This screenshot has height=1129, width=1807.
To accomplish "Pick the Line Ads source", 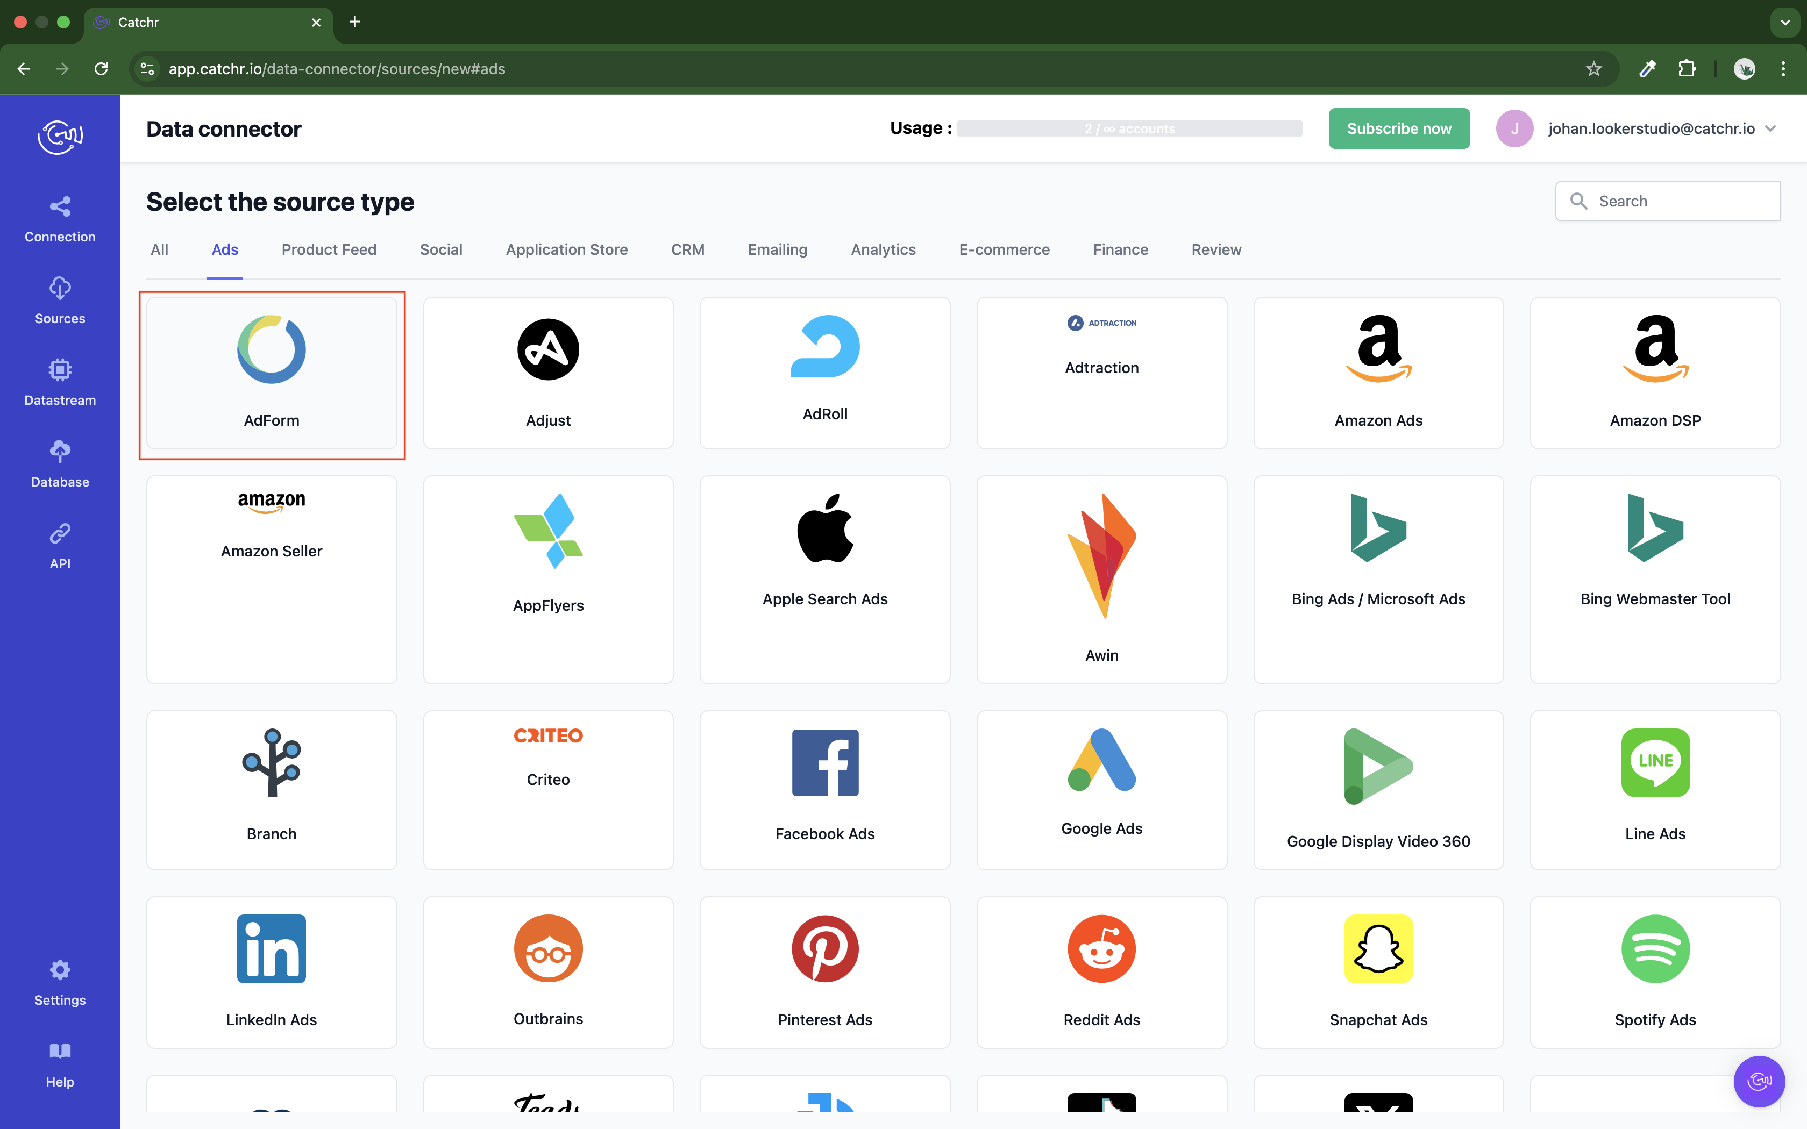I will [1655, 790].
